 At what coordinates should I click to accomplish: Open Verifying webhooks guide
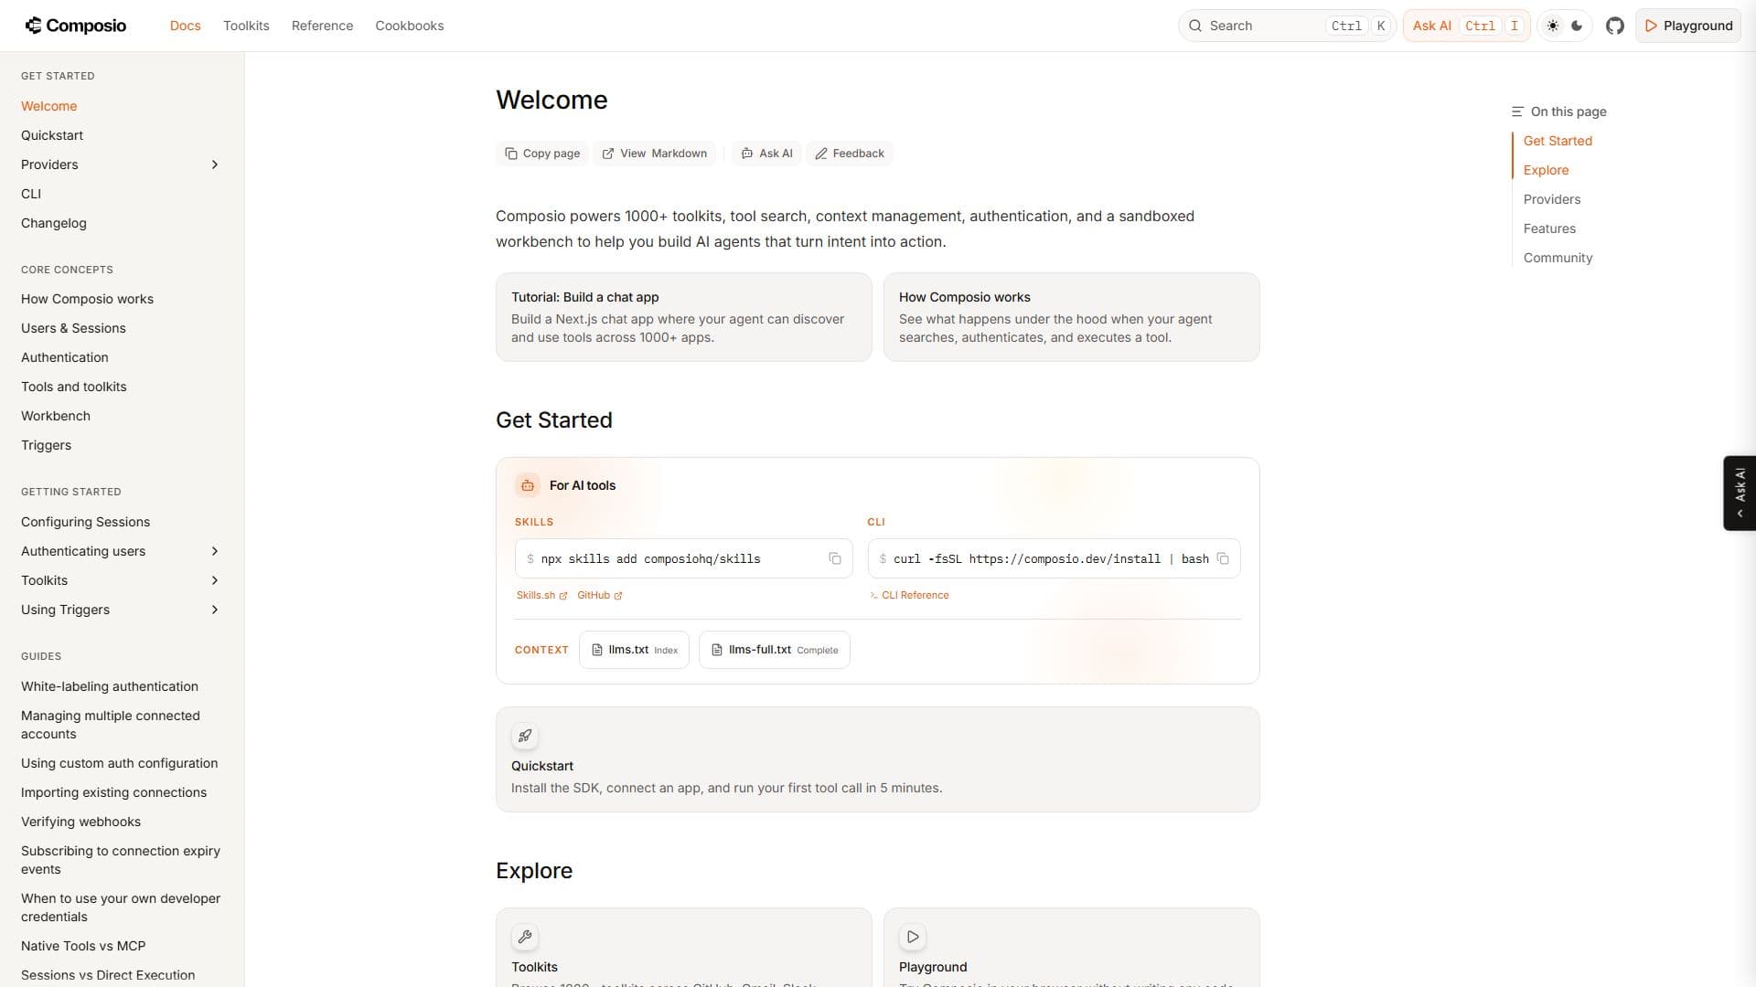pos(80,822)
